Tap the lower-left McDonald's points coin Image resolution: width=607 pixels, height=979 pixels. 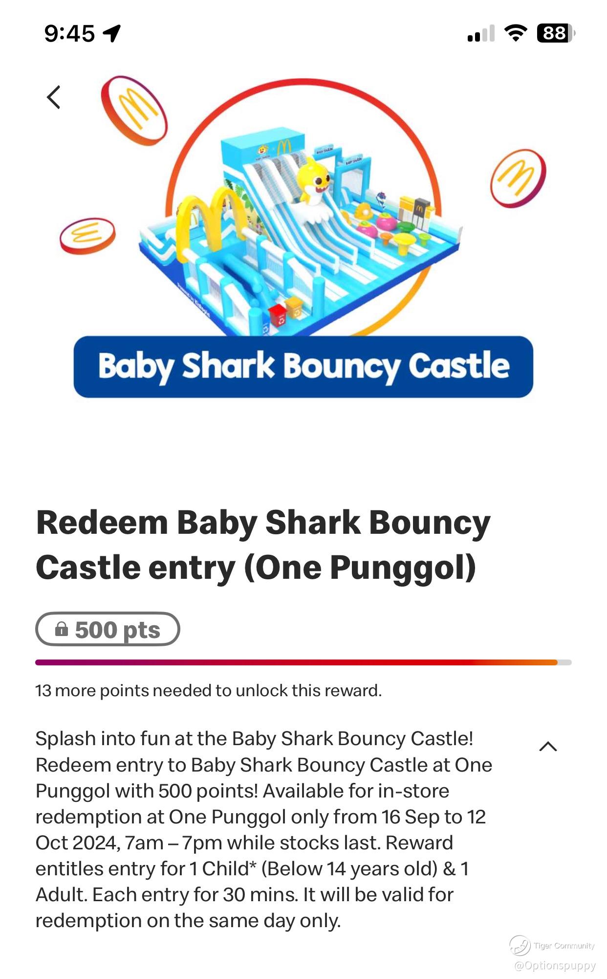coord(87,236)
